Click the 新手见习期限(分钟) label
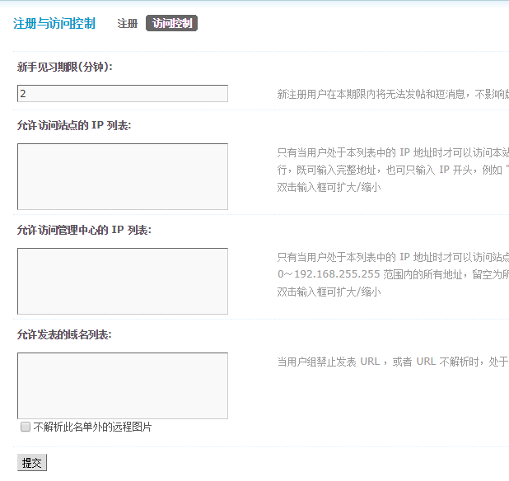The width and height of the screenshot is (509, 481). pos(65,67)
